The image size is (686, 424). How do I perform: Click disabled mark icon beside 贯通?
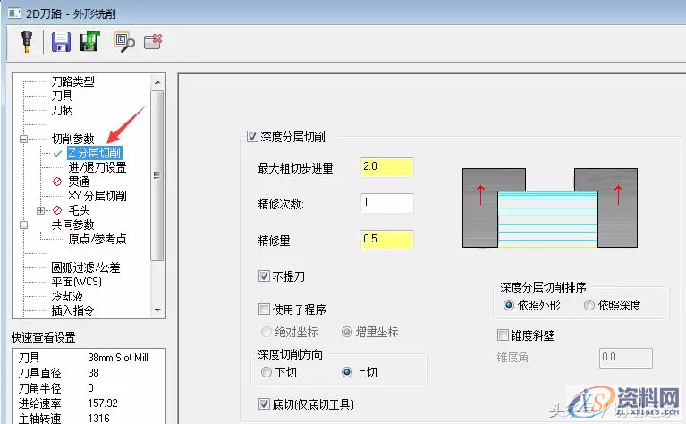[57, 182]
